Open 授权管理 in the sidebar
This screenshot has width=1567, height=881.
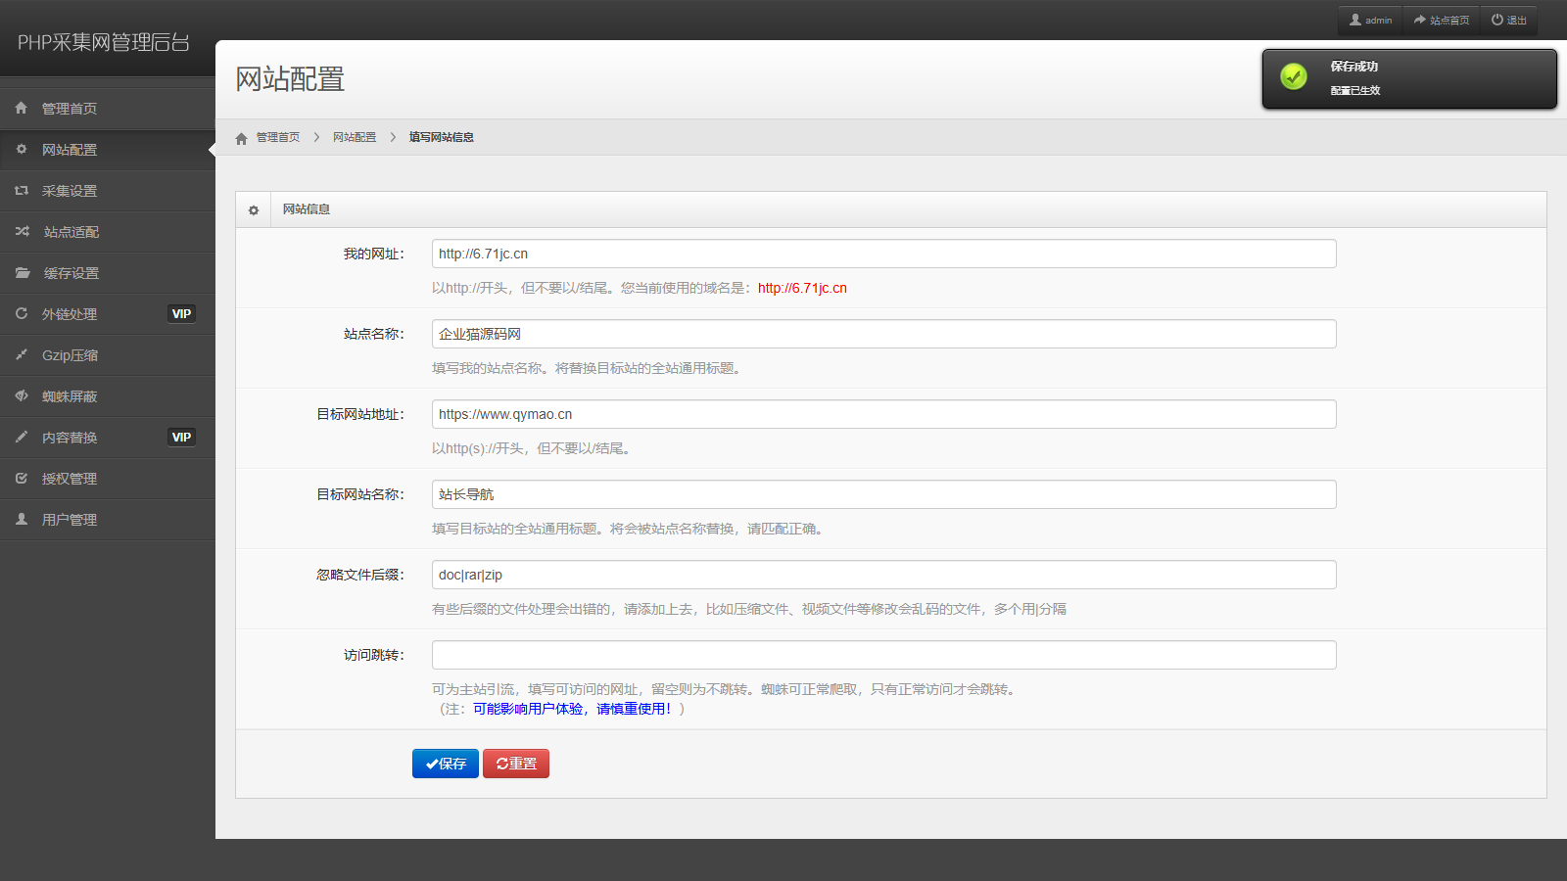pyautogui.click(x=70, y=479)
